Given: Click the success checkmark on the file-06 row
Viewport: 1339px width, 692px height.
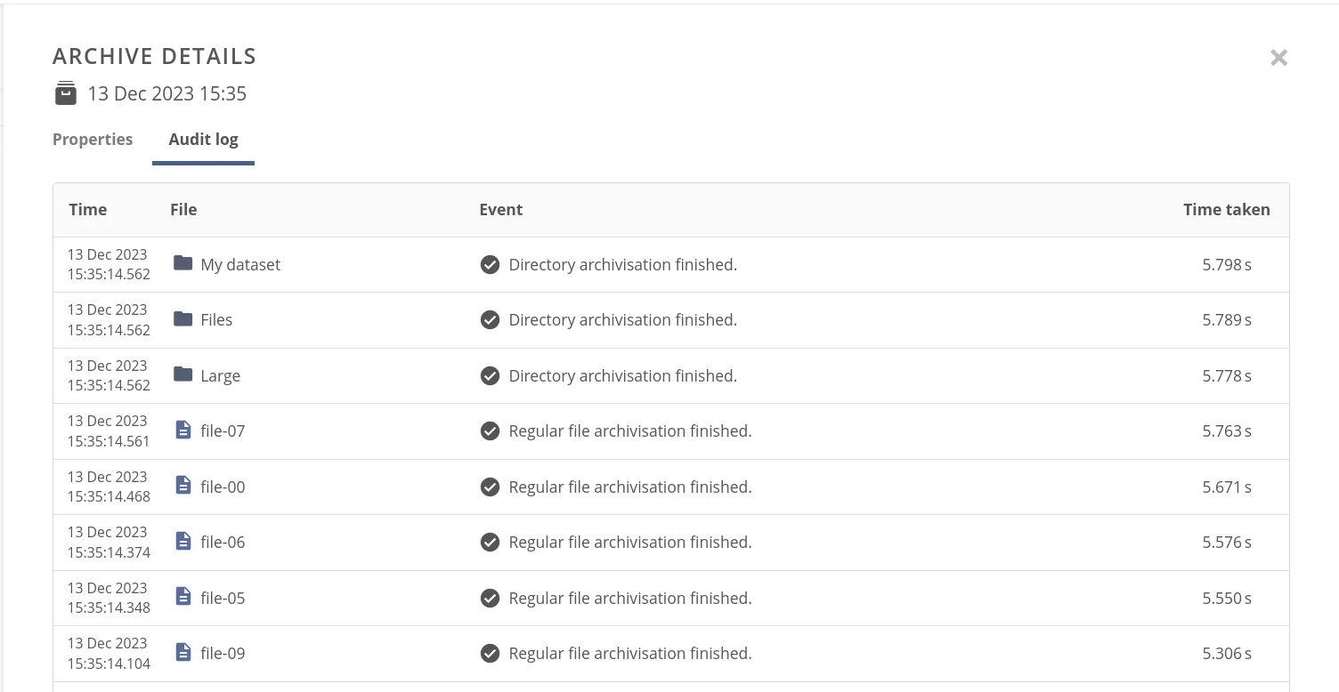Looking at the screenshot, I should pos(491,542).
